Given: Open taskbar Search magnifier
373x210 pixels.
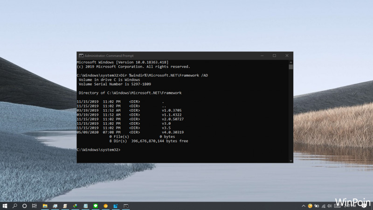Looking at the screenshot, I should coord(15,206).
